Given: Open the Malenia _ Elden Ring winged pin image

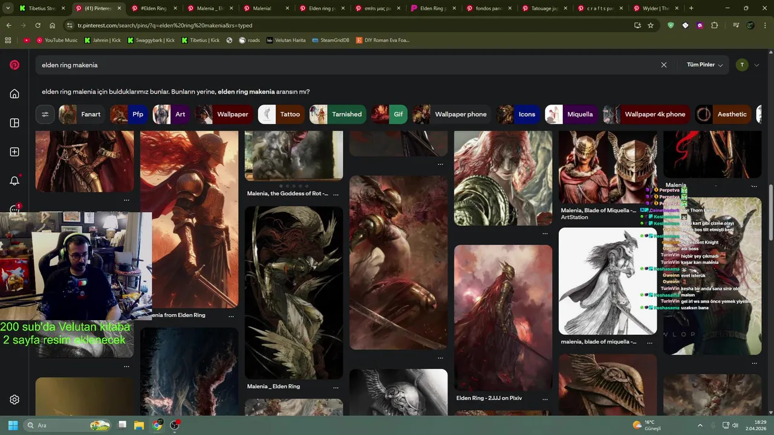Looking at the screenshot, I should click(x=294, y=293).
